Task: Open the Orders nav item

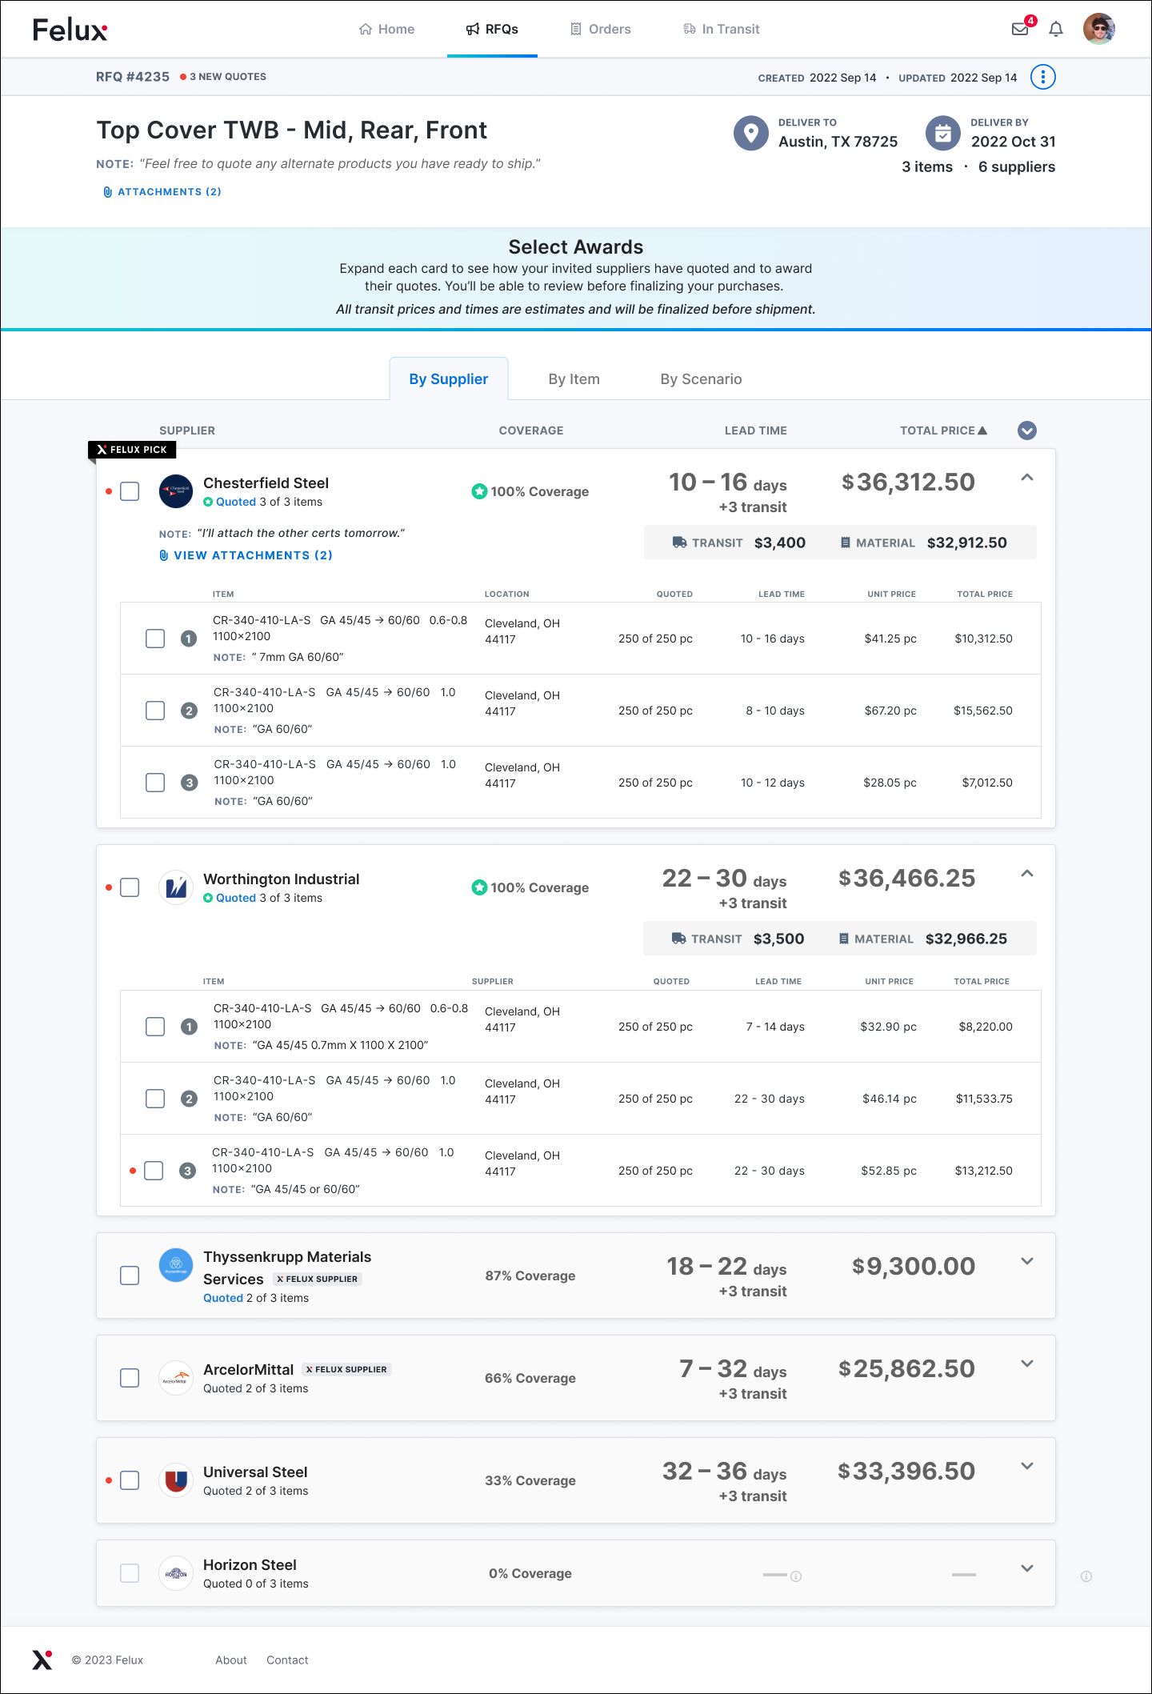Action: coord(600,30)
